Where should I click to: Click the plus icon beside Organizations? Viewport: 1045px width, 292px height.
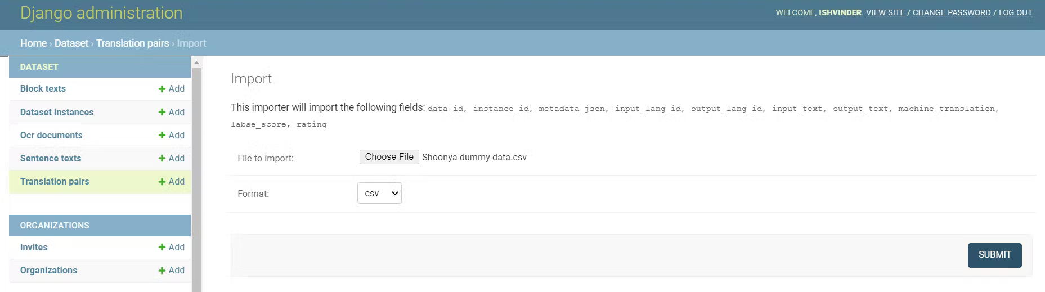pos(162,271)
